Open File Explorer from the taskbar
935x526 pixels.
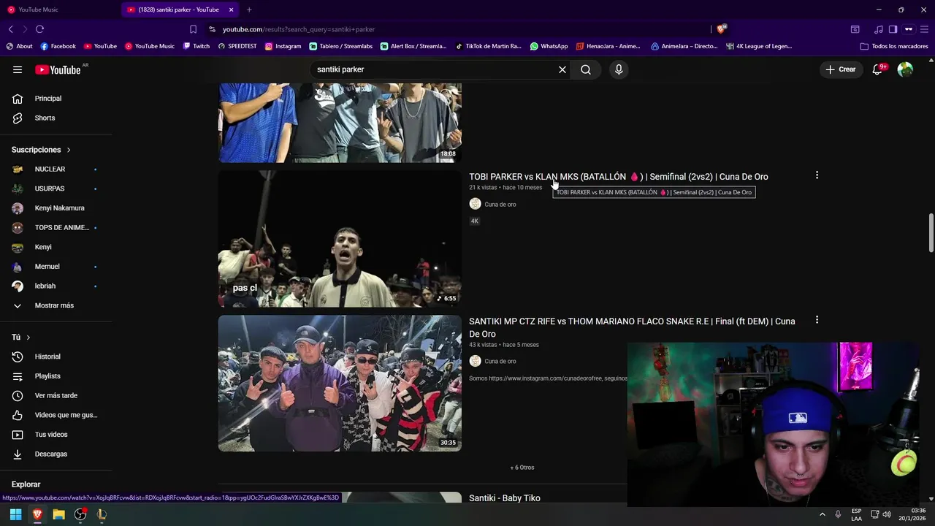point(58,514)
